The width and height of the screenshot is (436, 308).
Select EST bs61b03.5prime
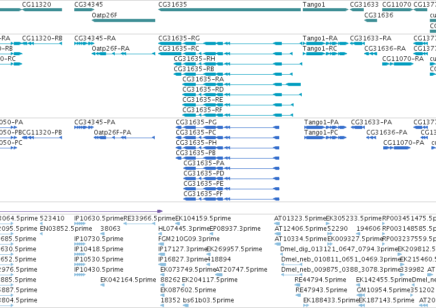186,305
